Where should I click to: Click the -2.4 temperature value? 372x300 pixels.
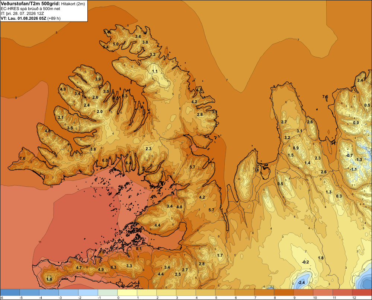tap(301, 282)
